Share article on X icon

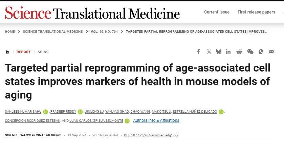[x=209, y=52]
